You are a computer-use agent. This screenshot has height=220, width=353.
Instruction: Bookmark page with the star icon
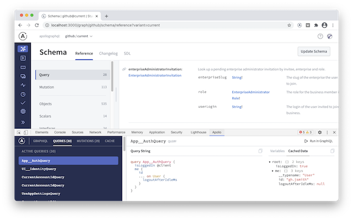pyautogui.click(x=289, y=25)
